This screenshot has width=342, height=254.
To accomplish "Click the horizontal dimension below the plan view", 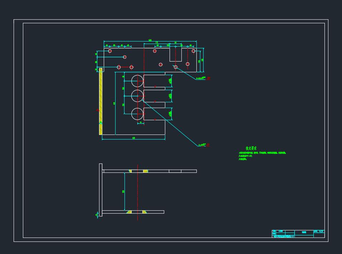I will [133, 138].
